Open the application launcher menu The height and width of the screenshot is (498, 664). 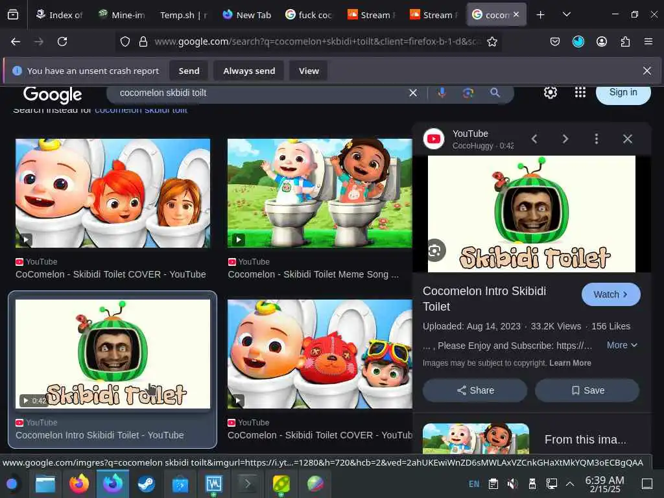12,484
